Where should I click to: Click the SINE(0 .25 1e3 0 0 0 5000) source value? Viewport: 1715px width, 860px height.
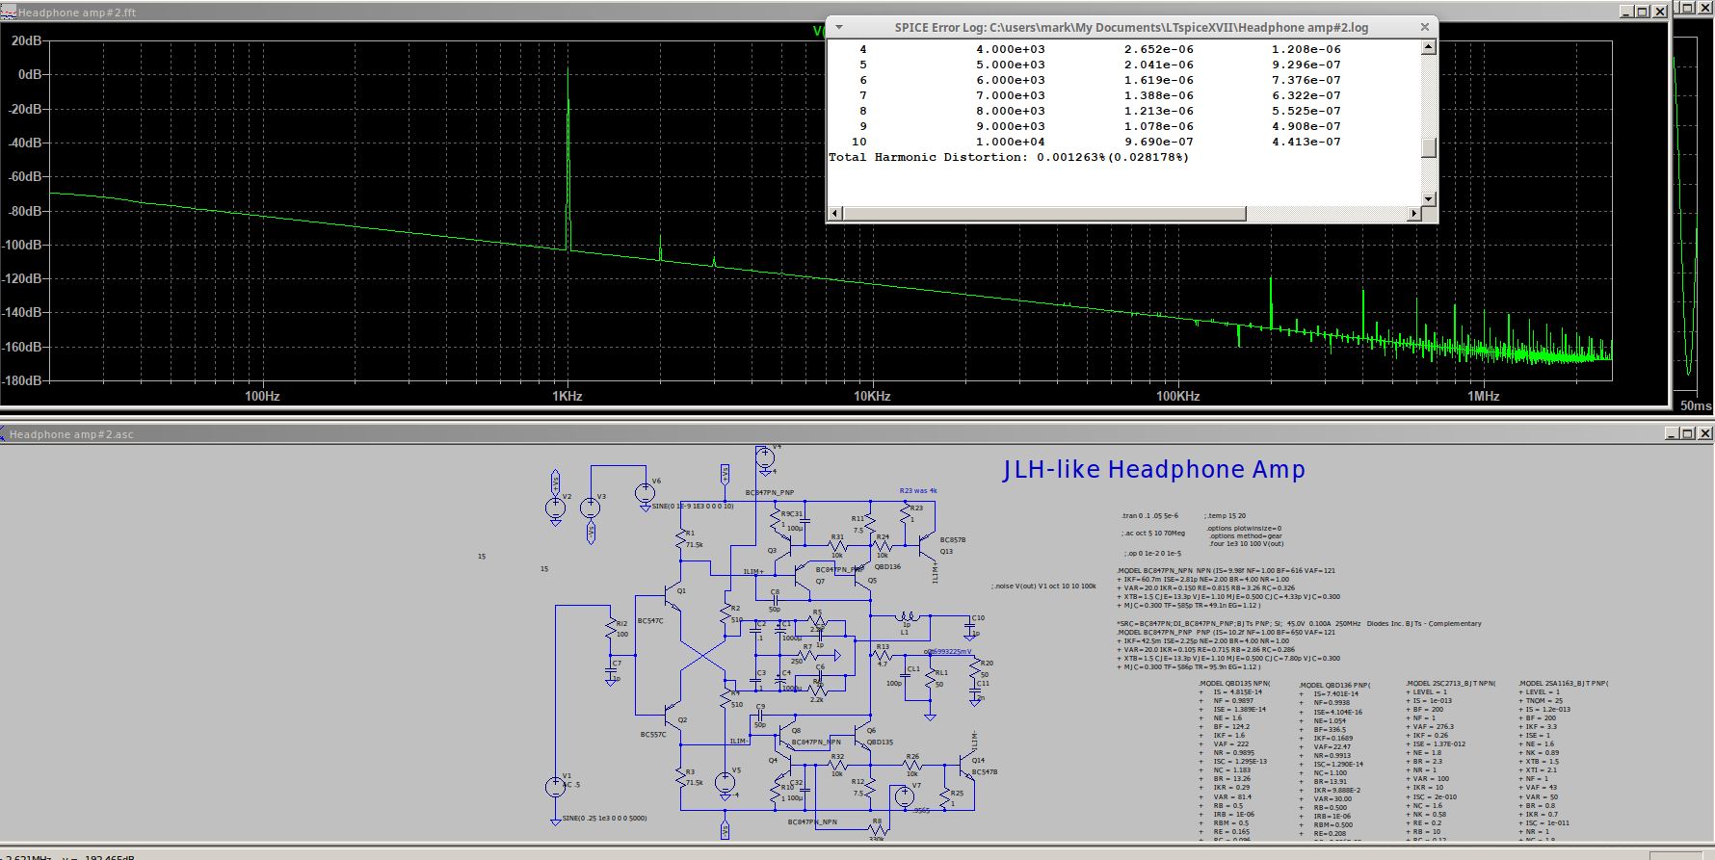[604, 819]
